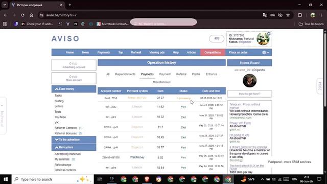327x184 pixels.
Task: Go to the browser home icon
Action: click(x=31, y=15)
